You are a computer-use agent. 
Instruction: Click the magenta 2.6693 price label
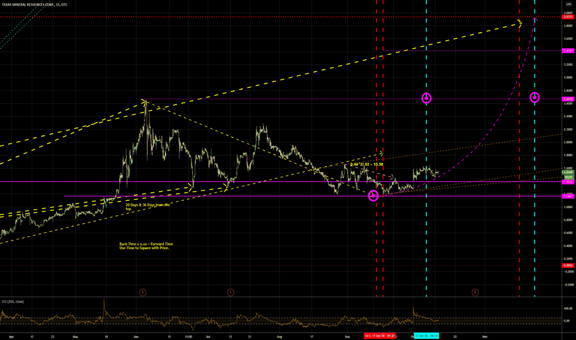(x=569, y=99)
